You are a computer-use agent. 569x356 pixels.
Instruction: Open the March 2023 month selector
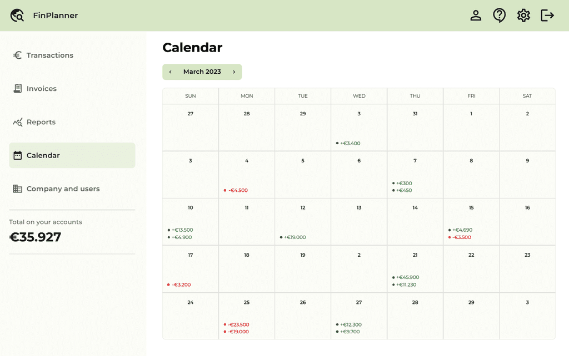202,72
